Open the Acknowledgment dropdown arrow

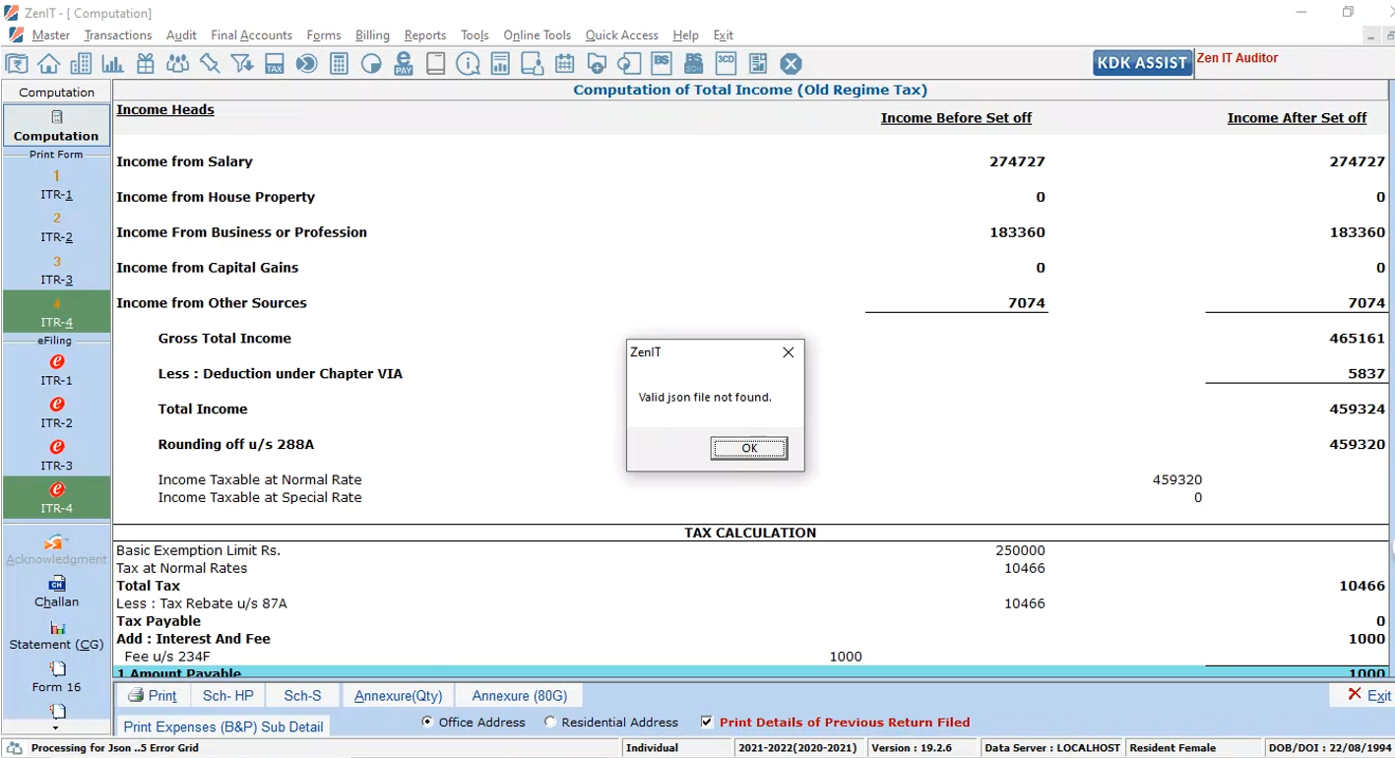(65, 539)
